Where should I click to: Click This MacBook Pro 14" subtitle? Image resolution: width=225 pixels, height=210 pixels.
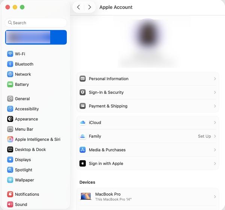113,199
